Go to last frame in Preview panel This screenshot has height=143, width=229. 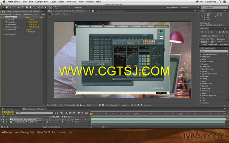[216, 32]
